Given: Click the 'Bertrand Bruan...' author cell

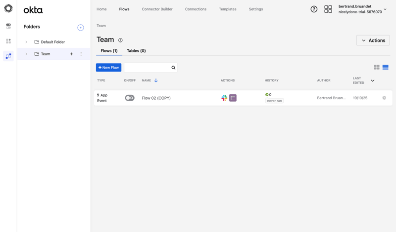Looking at the screenshot, I should coord(331,98).
